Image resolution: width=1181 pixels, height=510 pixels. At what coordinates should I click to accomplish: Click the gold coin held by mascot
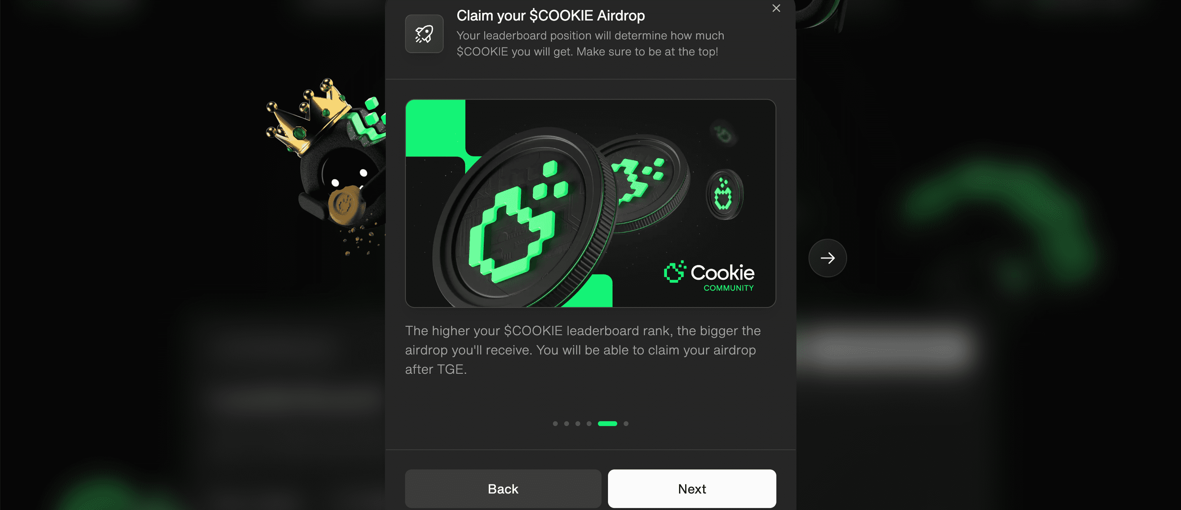click(x=346, y=205)
